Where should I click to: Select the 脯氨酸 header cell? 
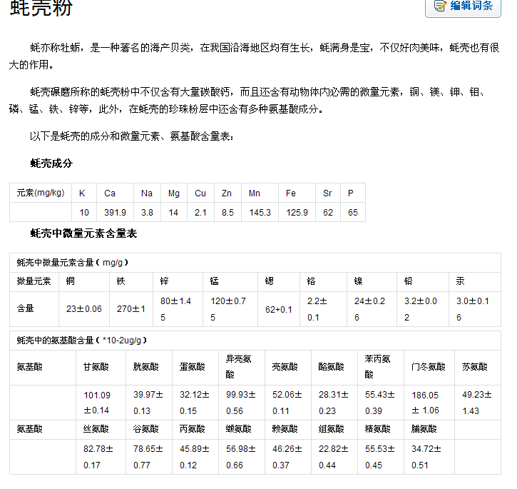click(429, 429)
